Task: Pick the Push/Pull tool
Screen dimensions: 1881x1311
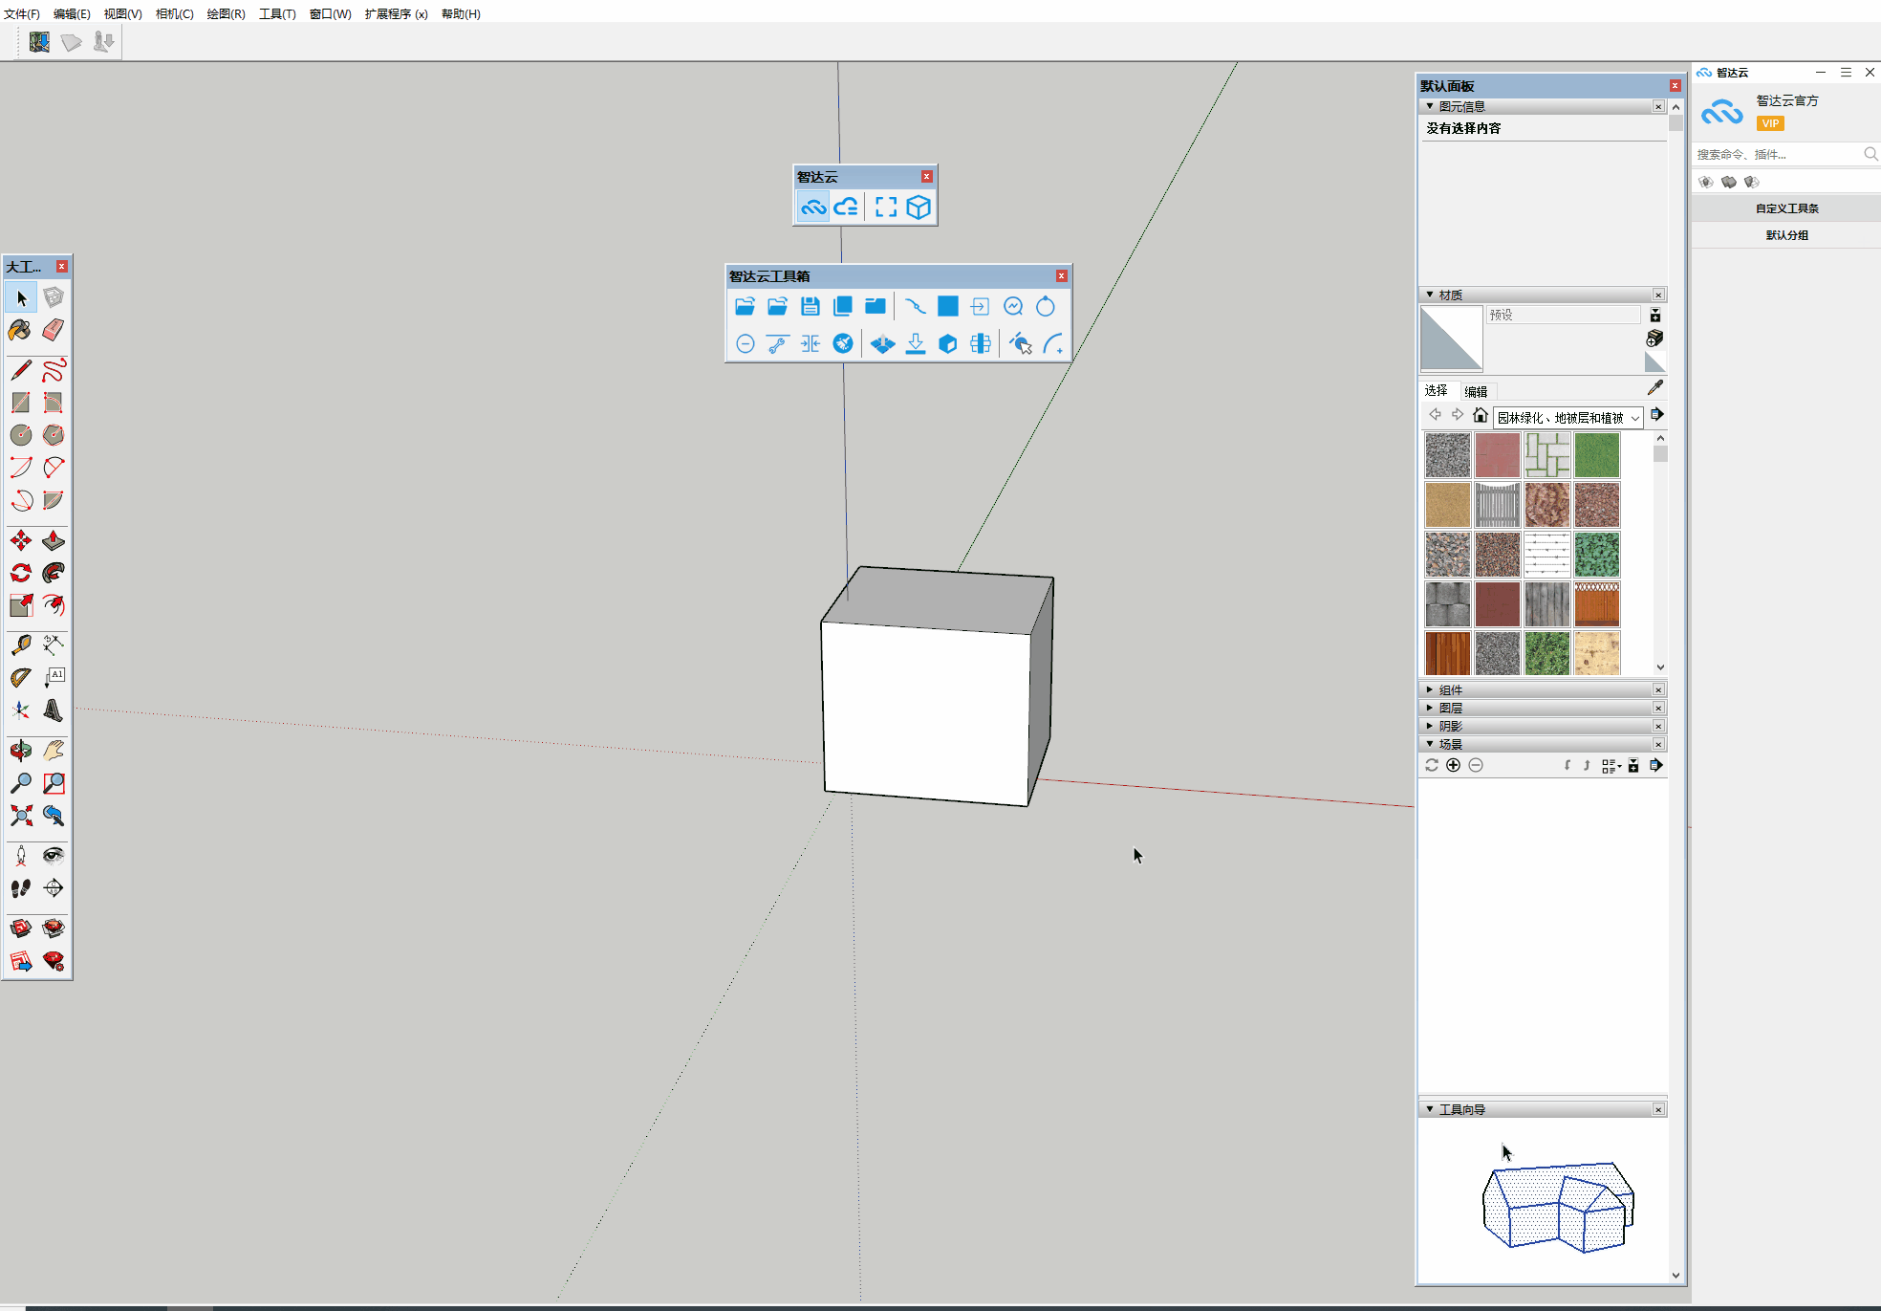Action: pos(54,541)
